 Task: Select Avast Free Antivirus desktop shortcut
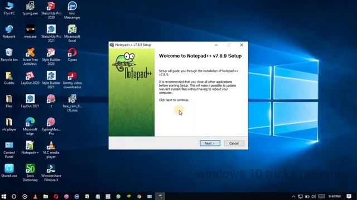[x=30, y=57]
